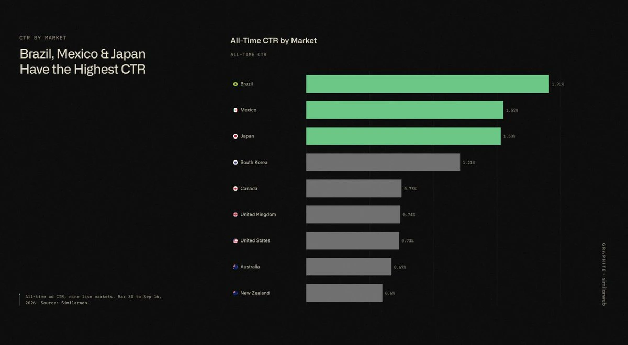Click the "Canada" country label
Screen dimensions: 628x345
249,188
